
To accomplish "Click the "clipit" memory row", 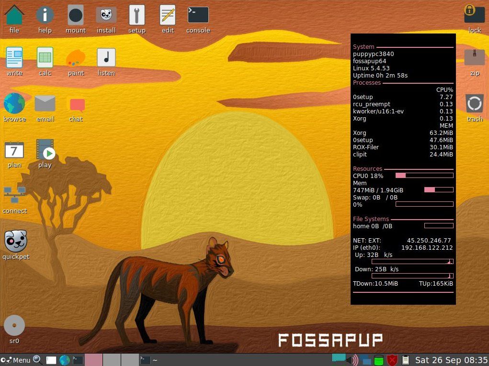I will pyautogui.click(x=403, y=154).
